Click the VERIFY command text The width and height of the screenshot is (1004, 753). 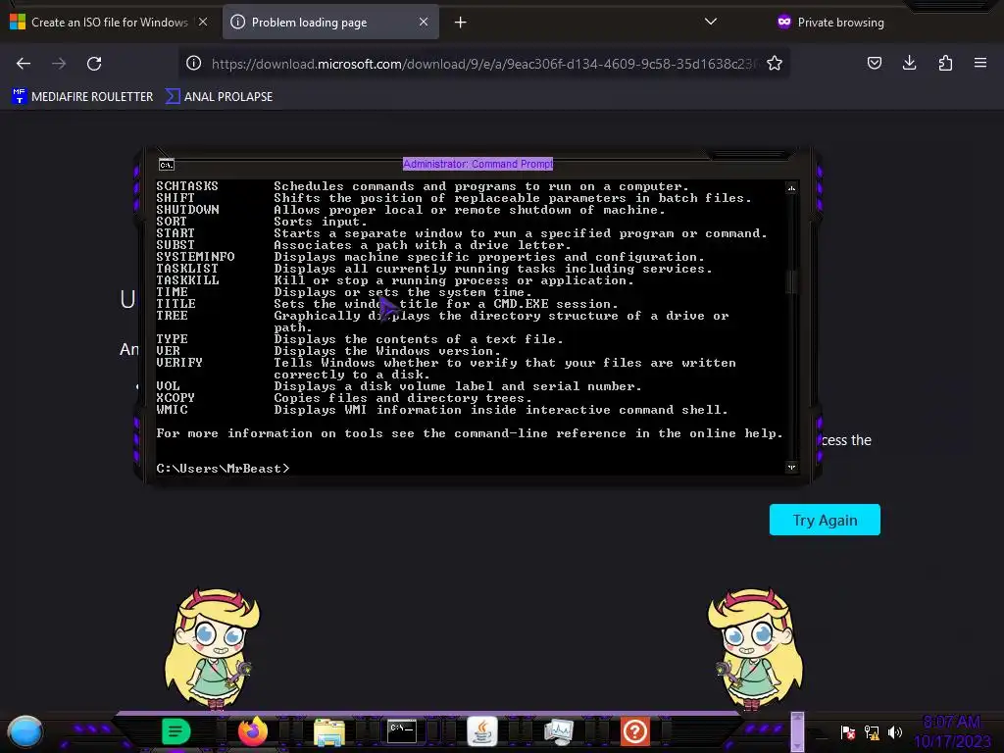179,363
